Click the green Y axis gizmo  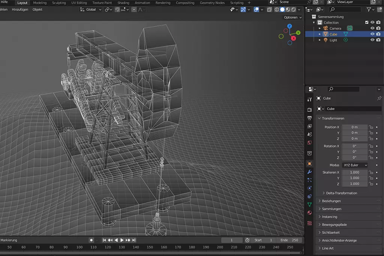tap(298, 33)
